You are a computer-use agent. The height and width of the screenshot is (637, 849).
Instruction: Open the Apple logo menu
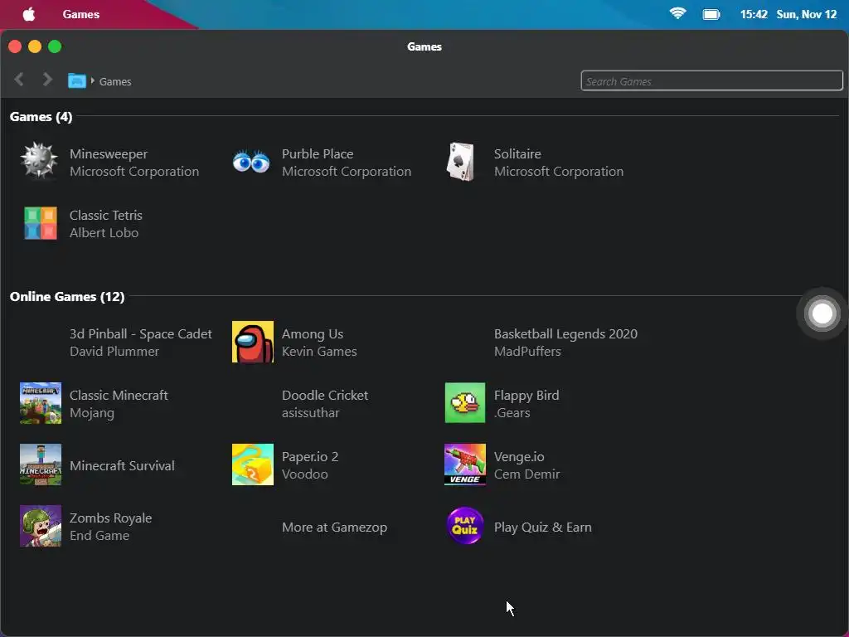(29, 14)
